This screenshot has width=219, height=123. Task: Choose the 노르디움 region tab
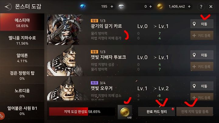click(22, 93)
